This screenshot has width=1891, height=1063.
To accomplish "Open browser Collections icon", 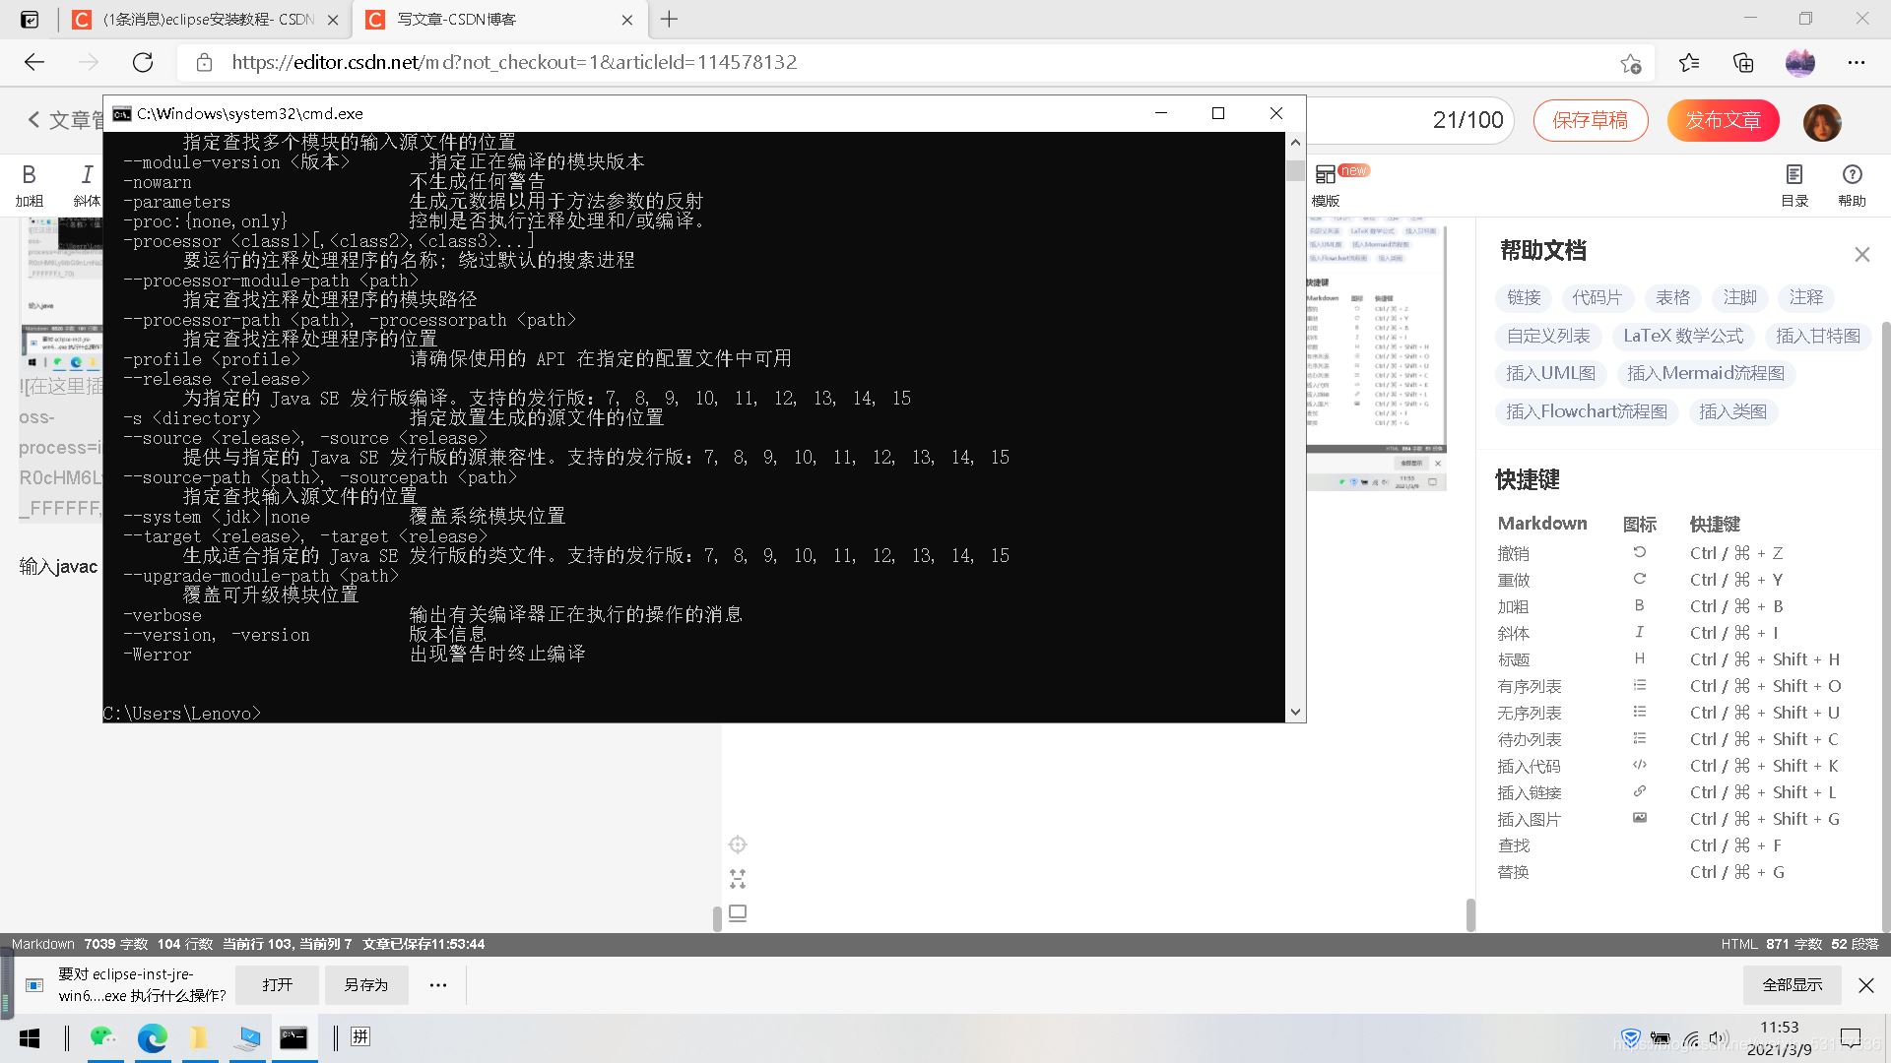I will click(1743, 62).
